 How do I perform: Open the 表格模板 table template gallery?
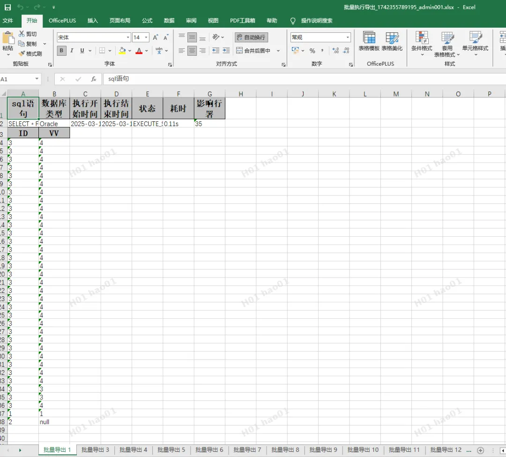coord(369,41)
